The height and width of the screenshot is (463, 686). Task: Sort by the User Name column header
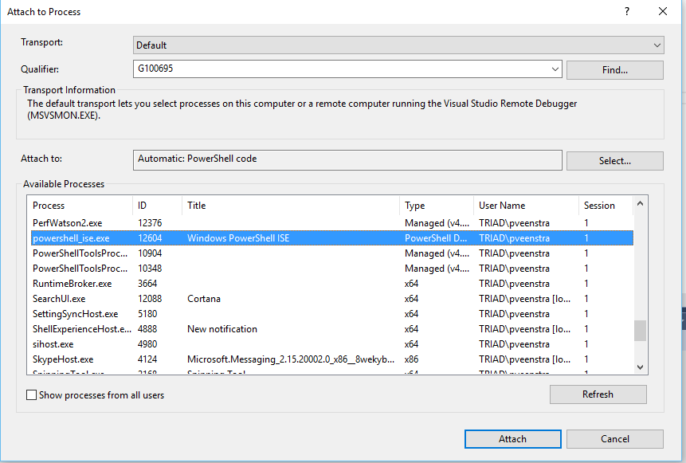pyautogui.click(x=527, y=206)
